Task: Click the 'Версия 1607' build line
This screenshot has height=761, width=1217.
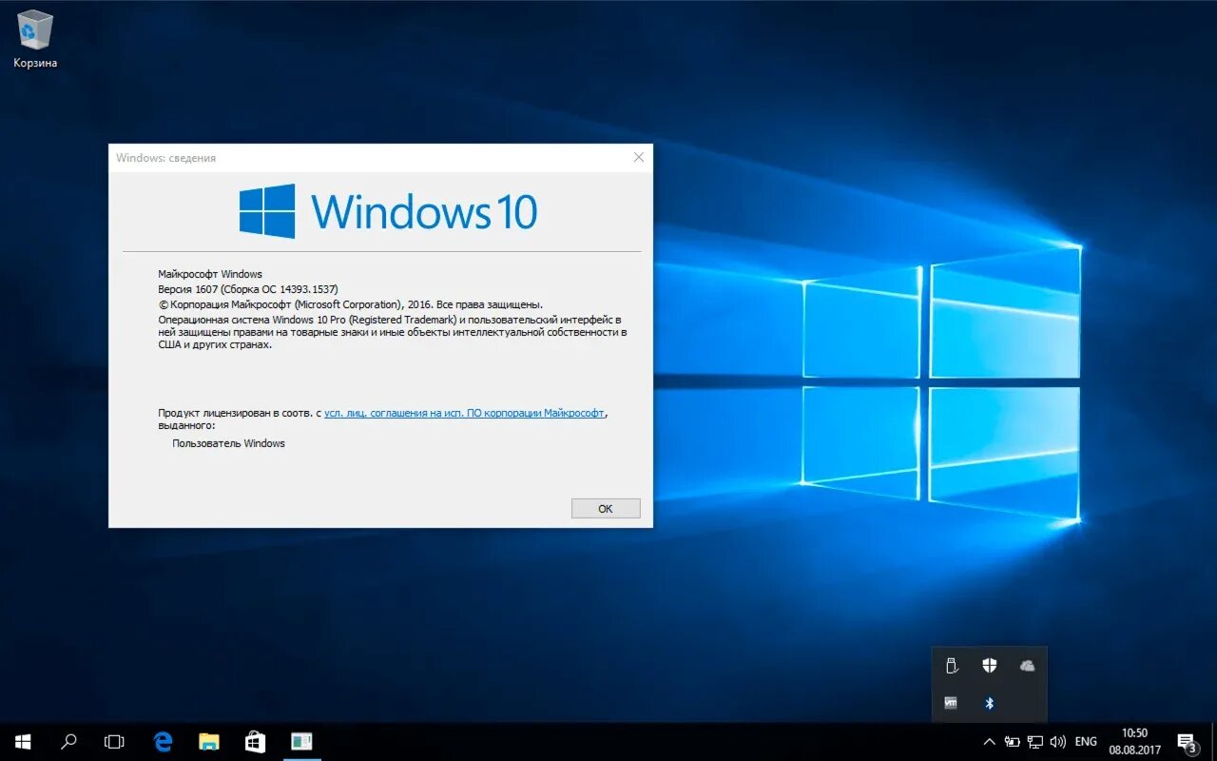Action: (x=248, y=289)
